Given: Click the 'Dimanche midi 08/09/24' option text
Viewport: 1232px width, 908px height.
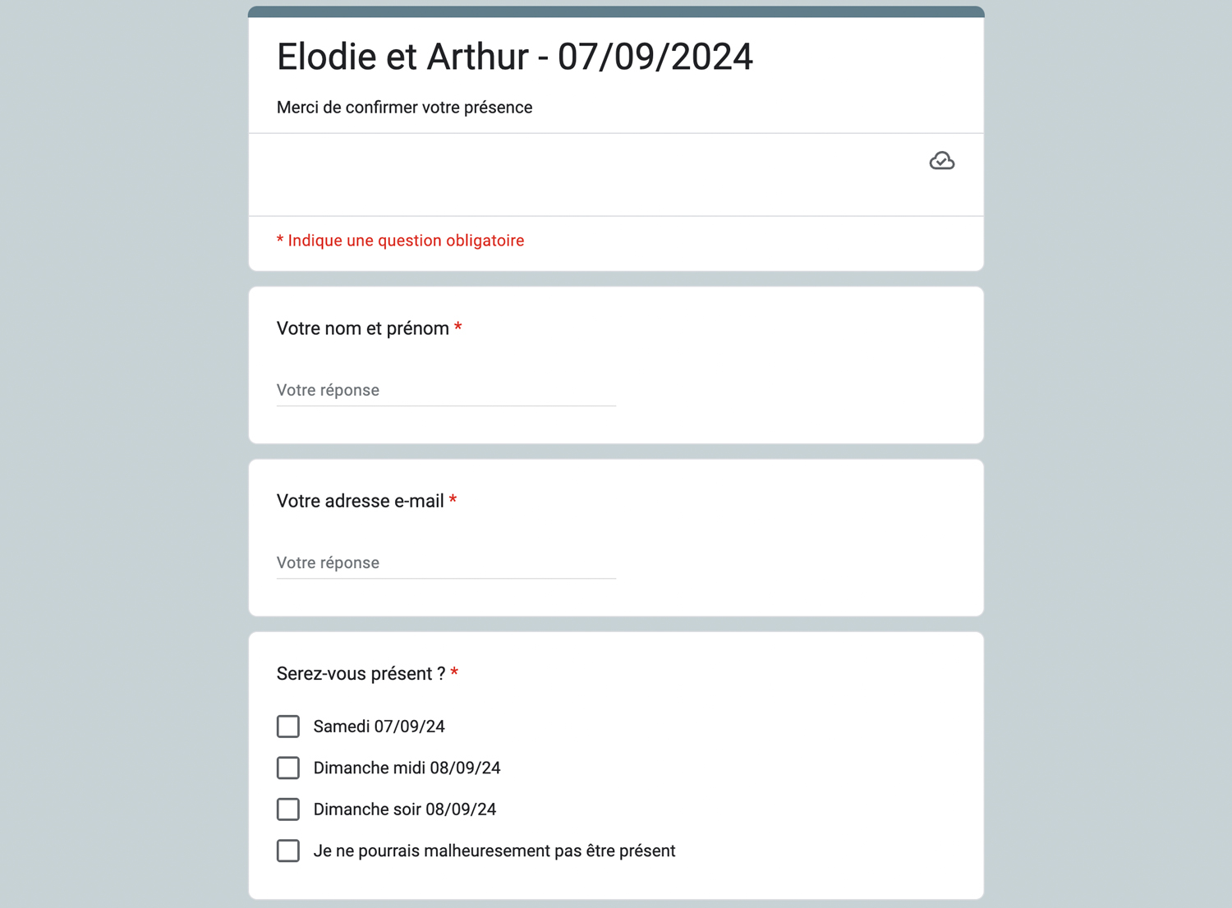Looking at the screenshot, I should point(407,768).
